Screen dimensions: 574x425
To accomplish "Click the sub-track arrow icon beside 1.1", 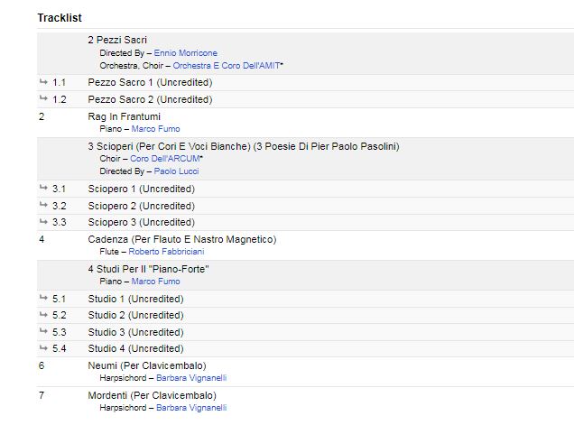I will [44, 82].
